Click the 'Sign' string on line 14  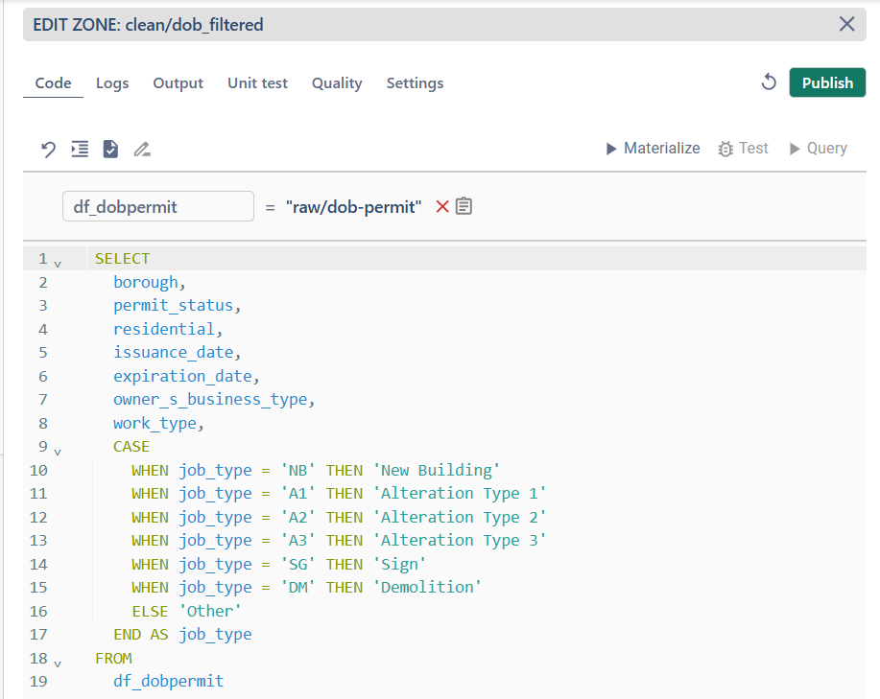pos(399,564)
